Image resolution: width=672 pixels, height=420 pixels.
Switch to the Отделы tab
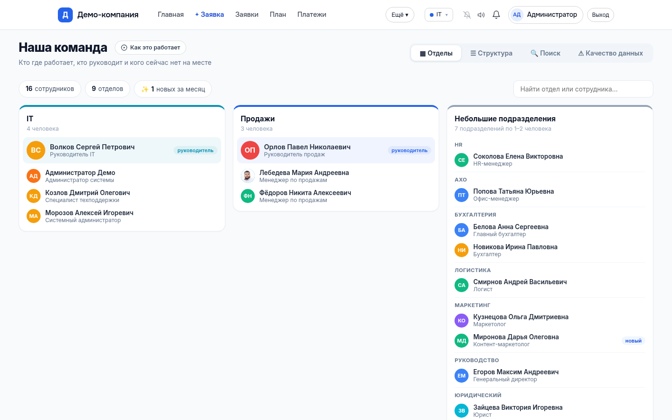tap(436, 53)
